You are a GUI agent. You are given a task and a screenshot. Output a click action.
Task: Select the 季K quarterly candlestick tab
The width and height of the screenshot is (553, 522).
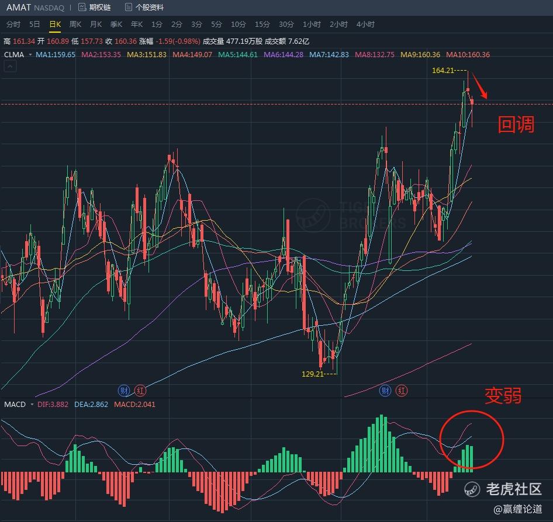click(116, 25)
